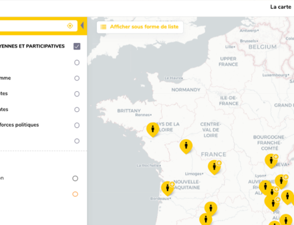Open La carte menu item
The image size is (294, 225).
[x=280, y=7]
